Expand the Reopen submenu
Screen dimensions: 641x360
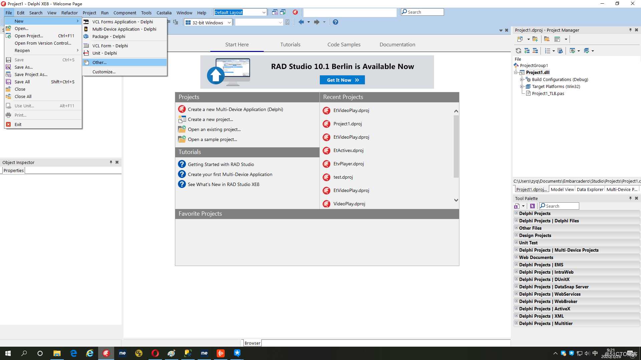(43, 50)
